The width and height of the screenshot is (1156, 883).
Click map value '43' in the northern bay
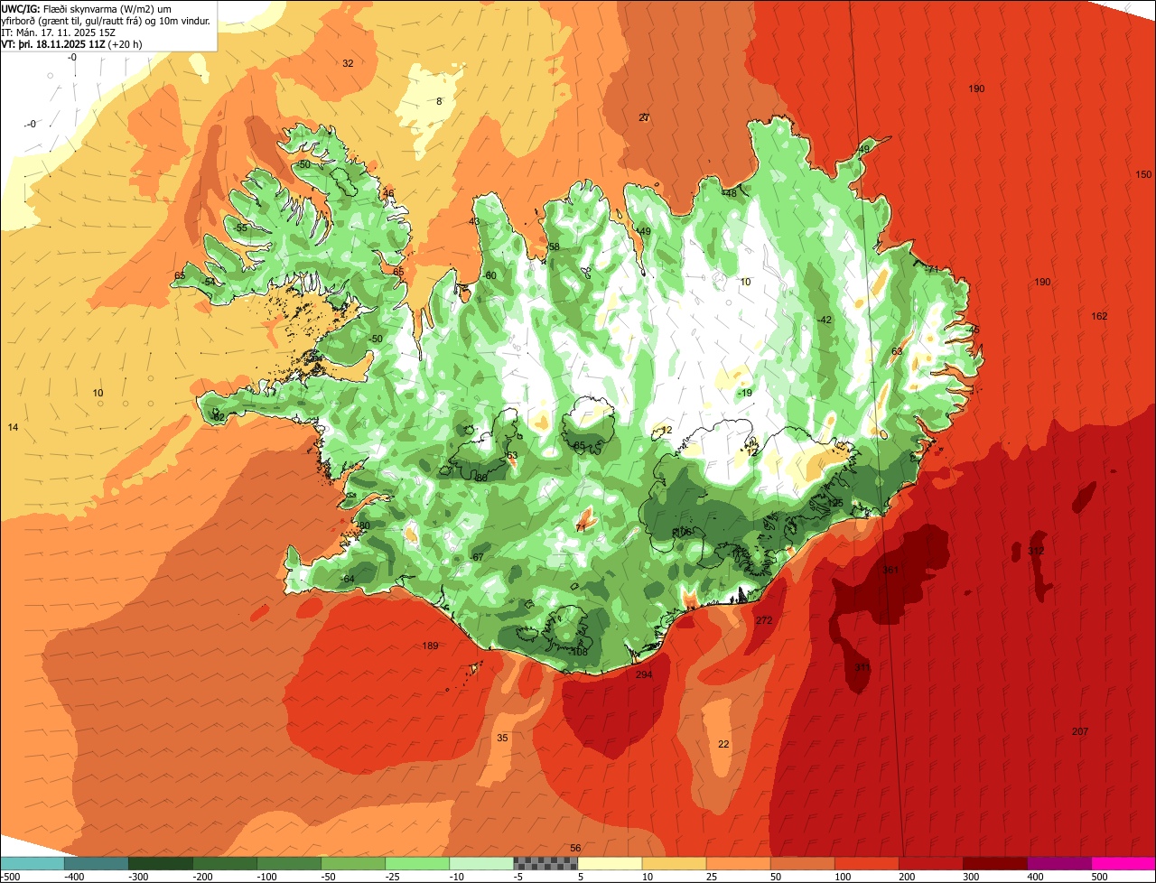click(474, 221)
